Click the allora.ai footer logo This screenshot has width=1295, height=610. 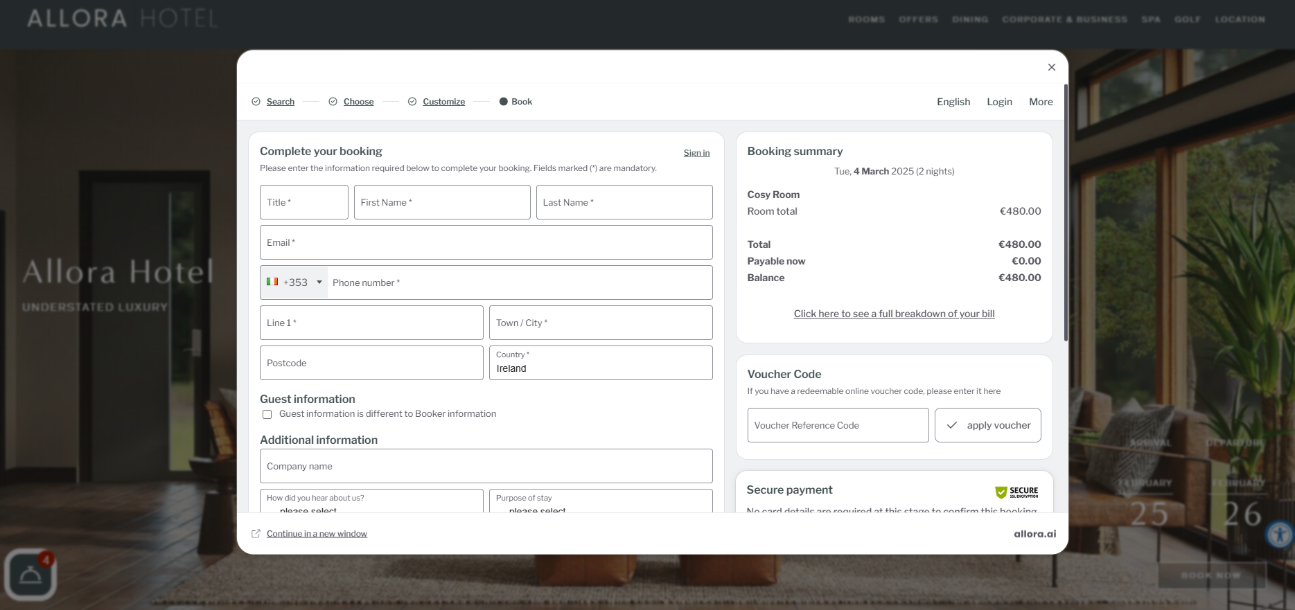coord(1034,534)
